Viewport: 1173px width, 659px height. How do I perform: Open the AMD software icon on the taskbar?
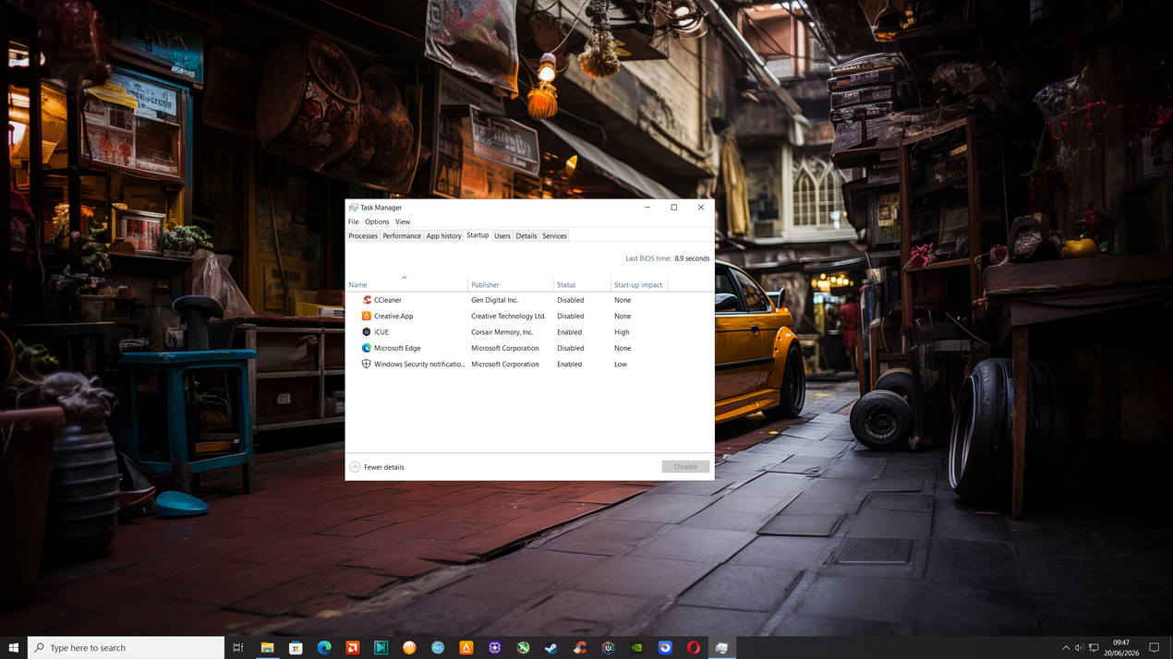(x=353, y=648)
